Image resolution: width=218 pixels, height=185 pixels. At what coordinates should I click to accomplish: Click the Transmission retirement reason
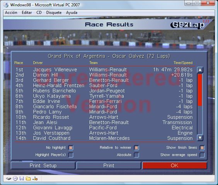(x=177, y=122)
